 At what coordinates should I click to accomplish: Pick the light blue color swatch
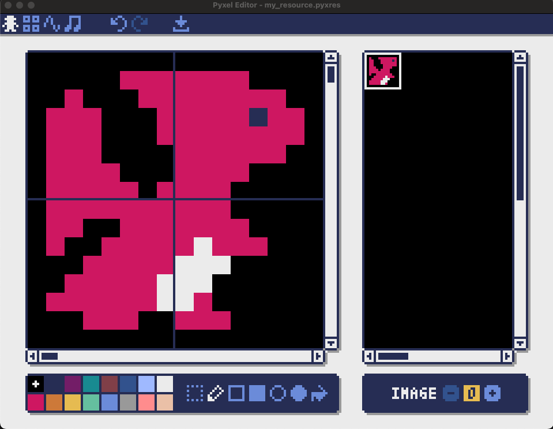[x=146, y=384]
